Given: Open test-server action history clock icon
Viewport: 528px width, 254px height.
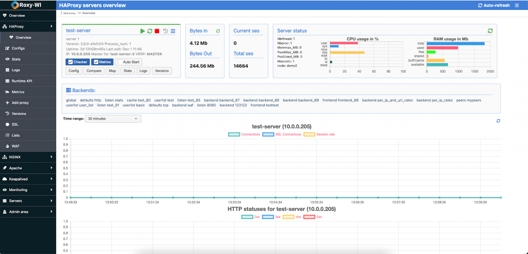Looking at the screenshot, I should 166,31.
